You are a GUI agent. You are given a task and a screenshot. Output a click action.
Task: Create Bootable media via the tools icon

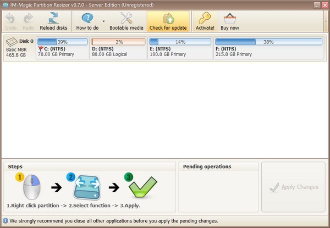(126, 18)
